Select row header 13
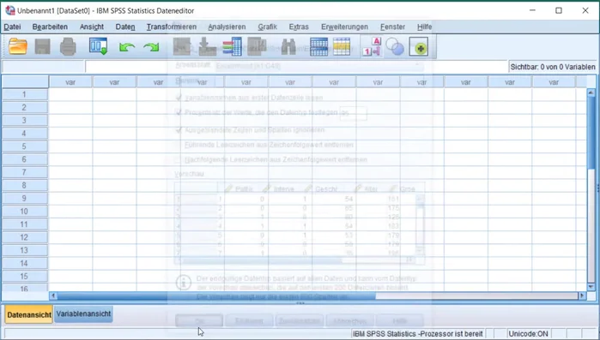600x340 pixels. click(x=25, y=250)
